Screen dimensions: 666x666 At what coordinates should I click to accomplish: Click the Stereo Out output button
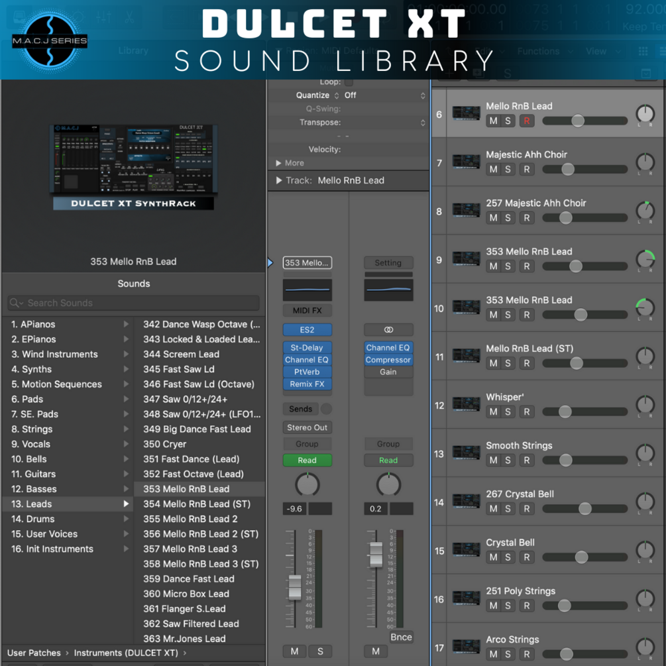click(x=307, y=427)
